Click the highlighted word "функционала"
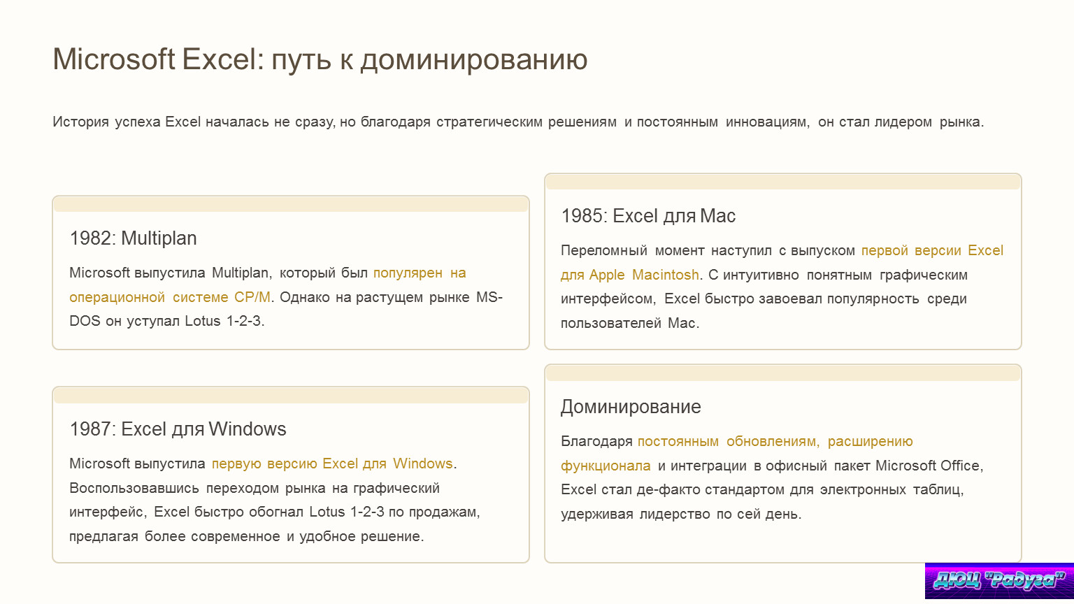1074x604 pixels. coord(605,466)
